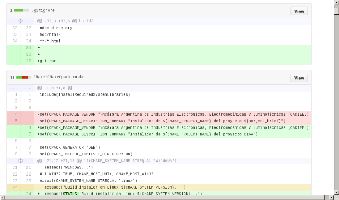The height and width of the screenshot is (200, 339).
Task: Select new line number 37 for git.rar
Action: (x=27, y=61)
